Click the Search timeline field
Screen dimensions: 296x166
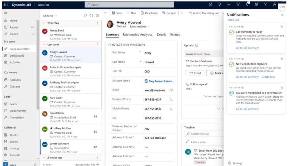tap(204, 134)
